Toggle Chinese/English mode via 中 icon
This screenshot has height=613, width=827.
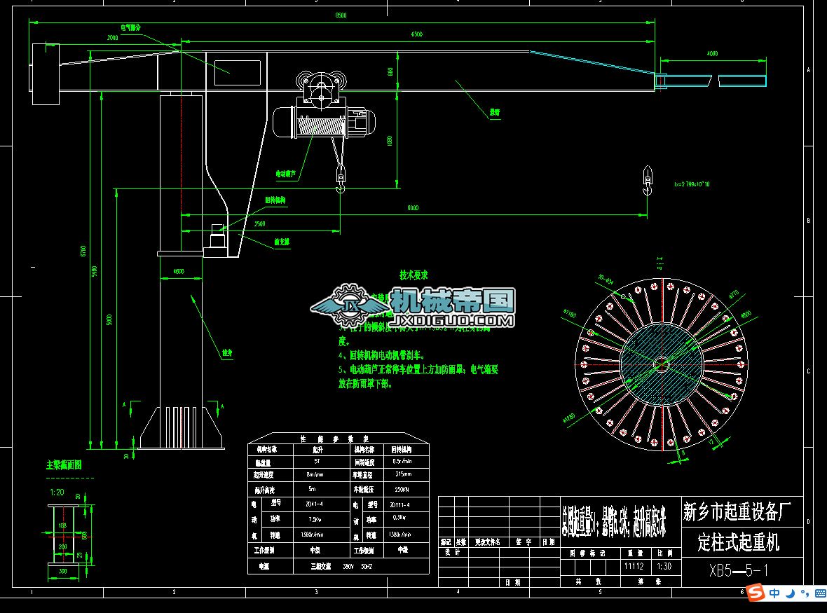pos(774,593)
